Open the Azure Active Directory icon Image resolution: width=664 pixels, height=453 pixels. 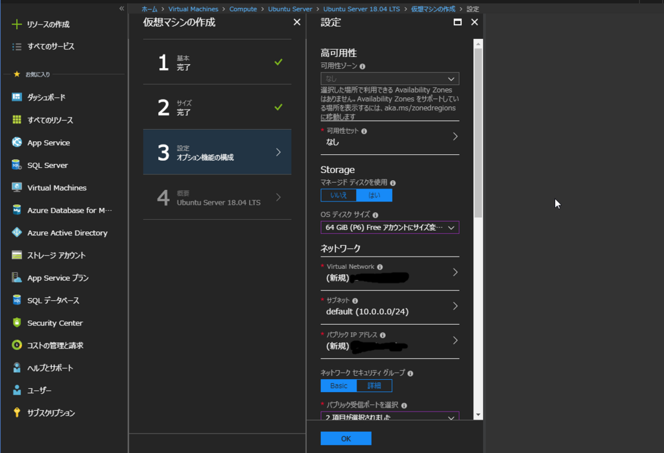16,233
